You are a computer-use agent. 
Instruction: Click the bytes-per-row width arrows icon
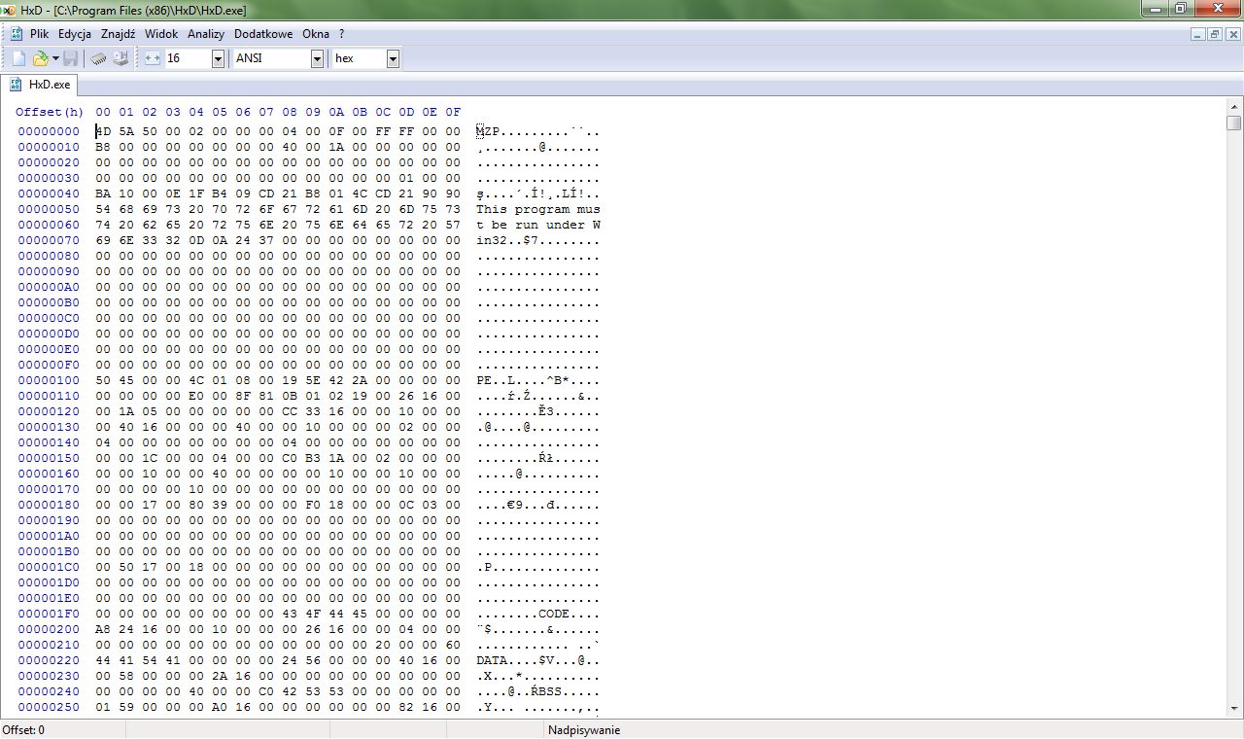(x=152, y=57)
